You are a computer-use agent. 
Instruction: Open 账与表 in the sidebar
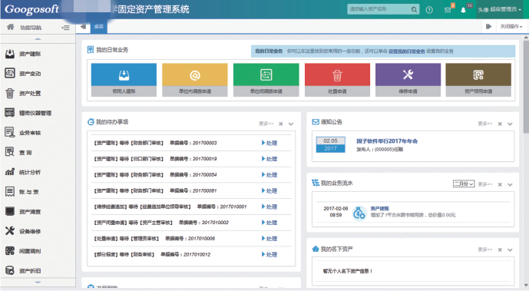coord(28,192)
